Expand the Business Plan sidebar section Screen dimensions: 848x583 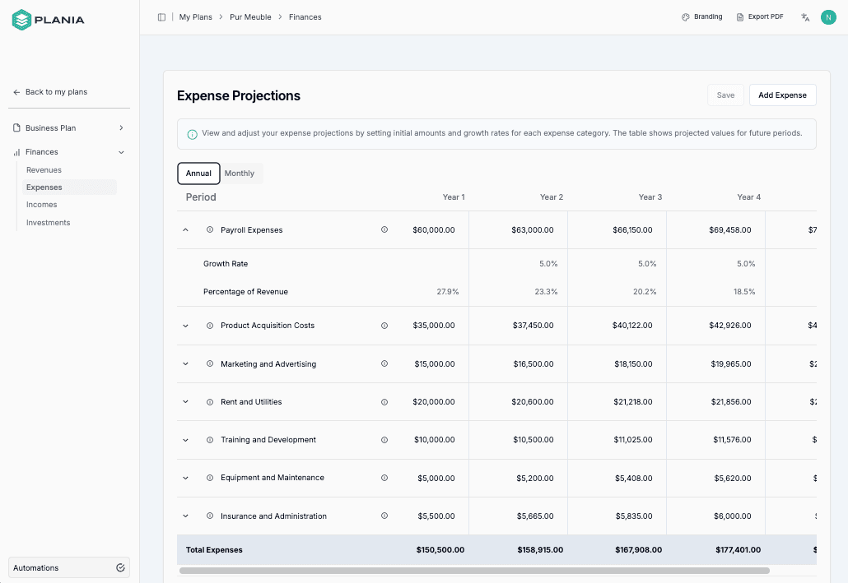(121, 127)
